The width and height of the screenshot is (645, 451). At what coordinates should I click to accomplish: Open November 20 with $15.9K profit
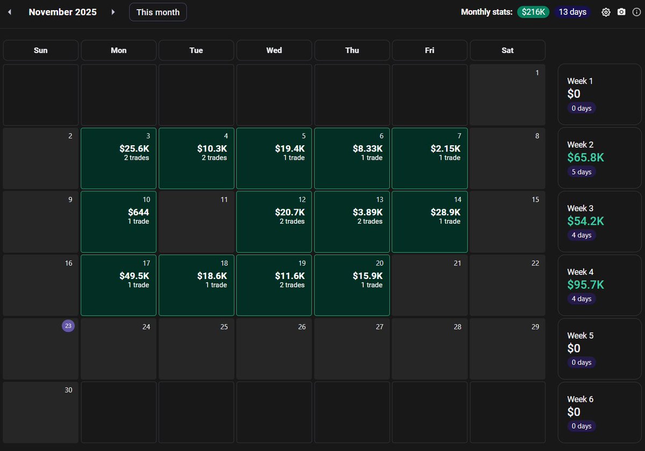click(352, 285)
